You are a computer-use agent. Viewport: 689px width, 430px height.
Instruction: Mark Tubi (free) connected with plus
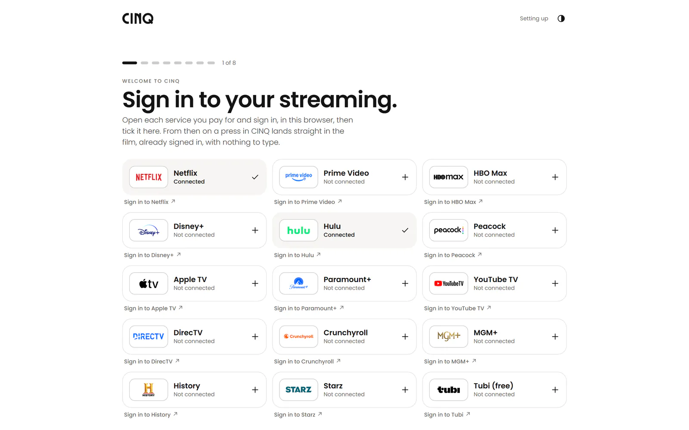click(555, 390)
